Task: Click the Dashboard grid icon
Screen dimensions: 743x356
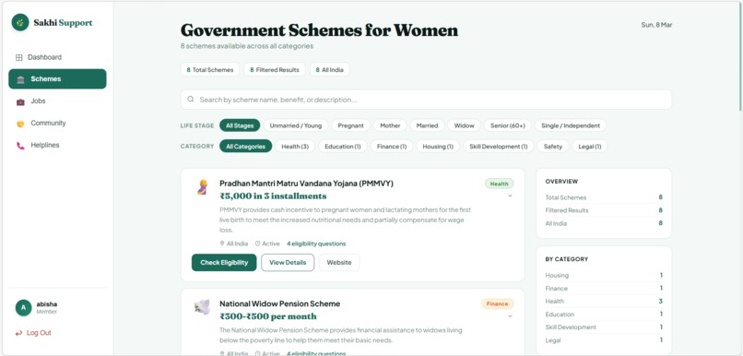Action: [x=19, y=57]
